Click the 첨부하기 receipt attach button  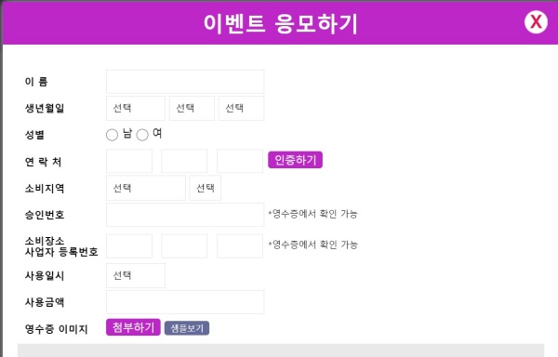(x=133, y=327)
